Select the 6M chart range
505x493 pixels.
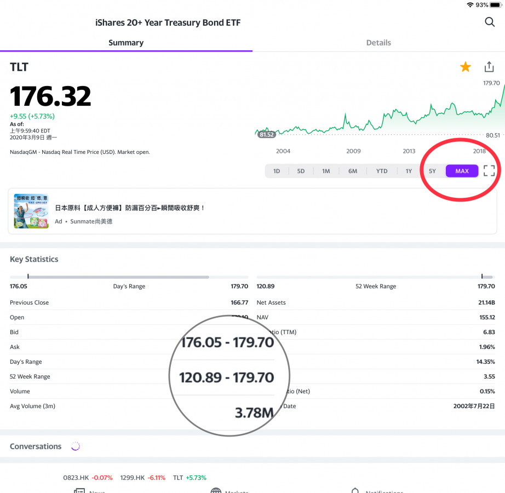pos(353,171)
